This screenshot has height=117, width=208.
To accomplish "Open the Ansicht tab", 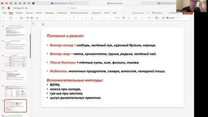I will coord(107,13).
